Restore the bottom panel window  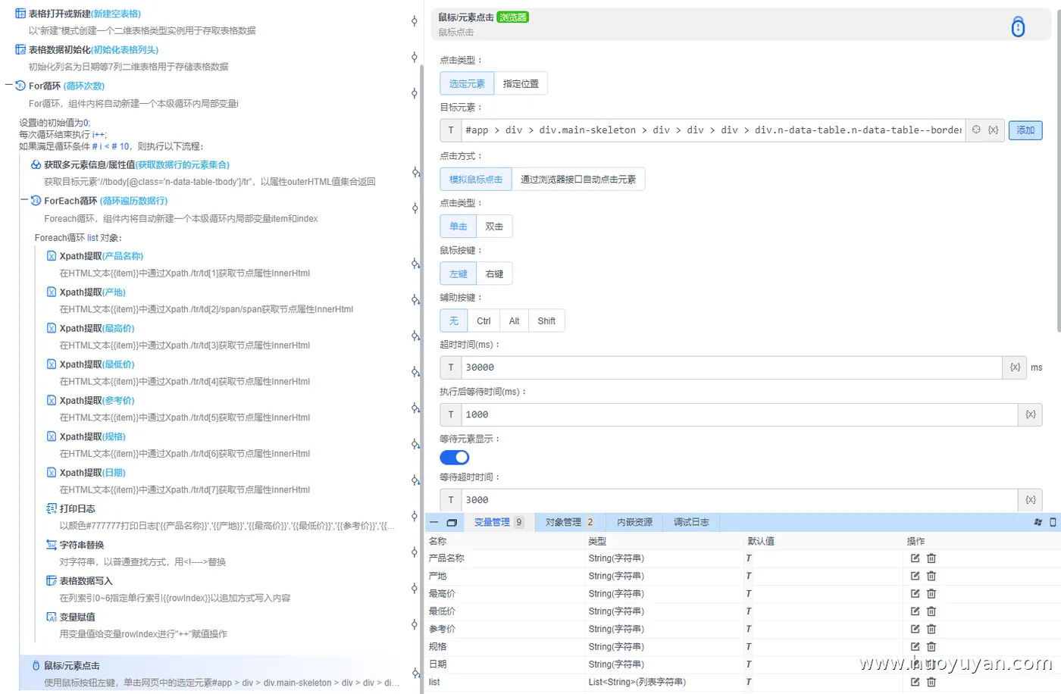coord(452,522)
